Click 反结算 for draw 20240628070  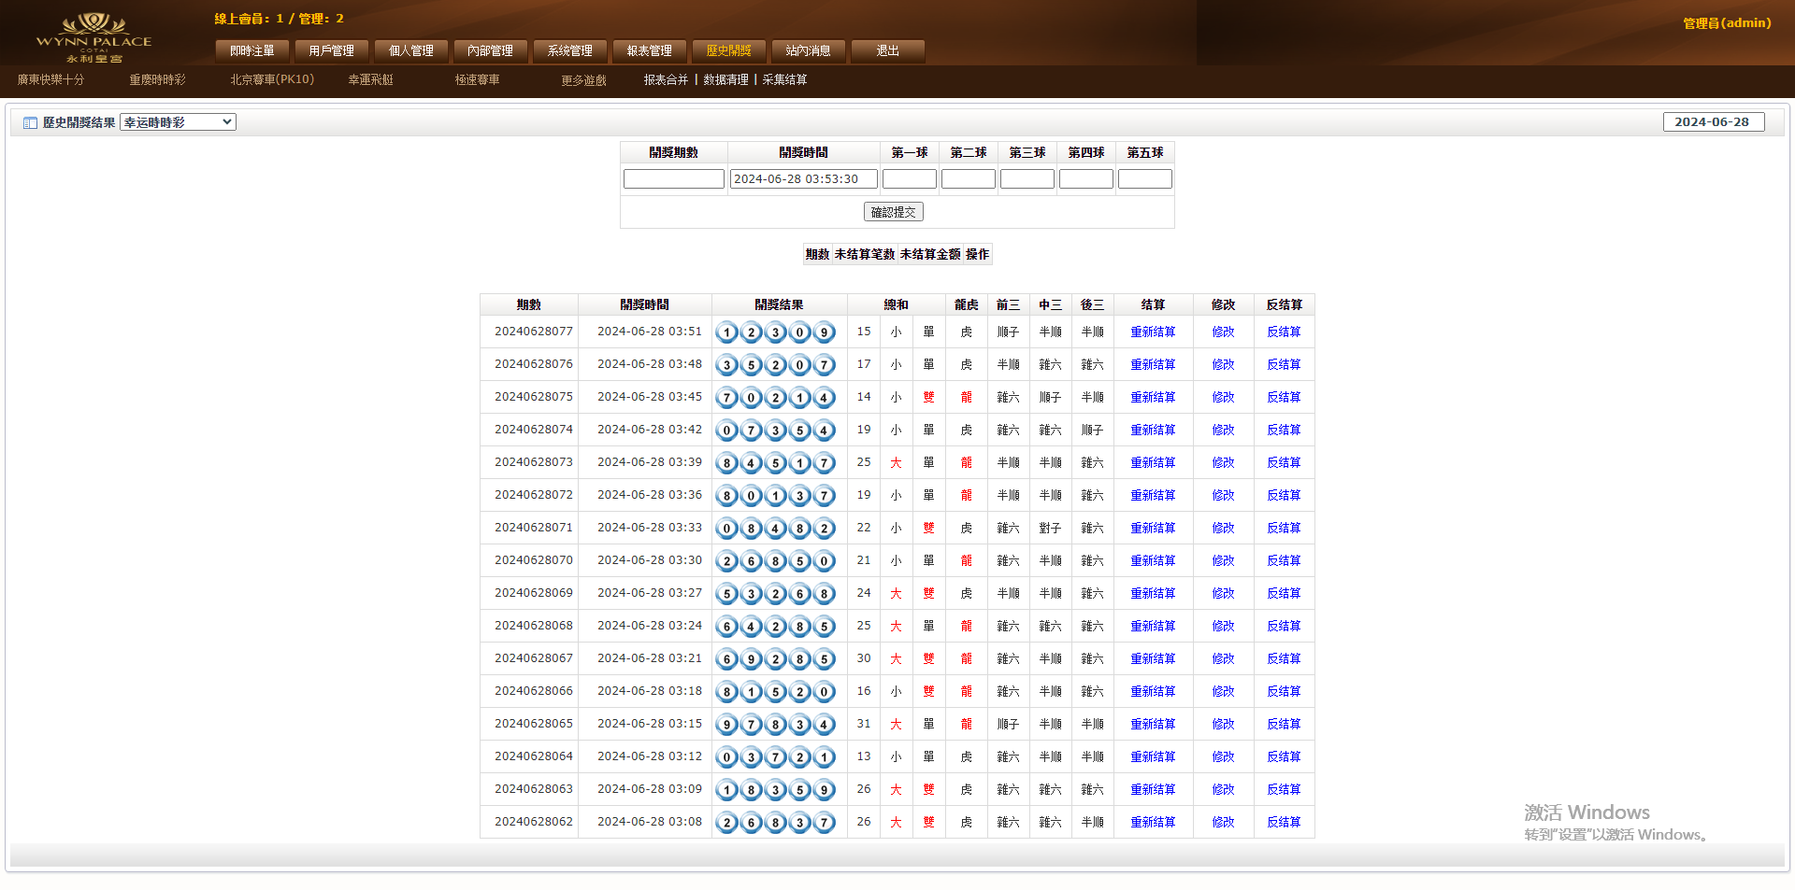(x=1284, y=560)
